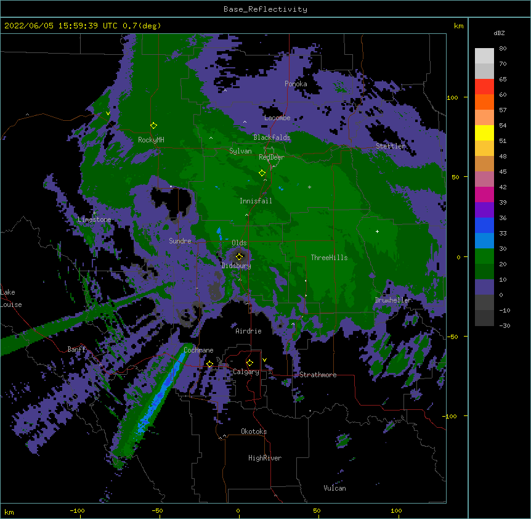531x519 pixels.
Task: Click the Airdrie city label
Action: [x=248, y=331]
